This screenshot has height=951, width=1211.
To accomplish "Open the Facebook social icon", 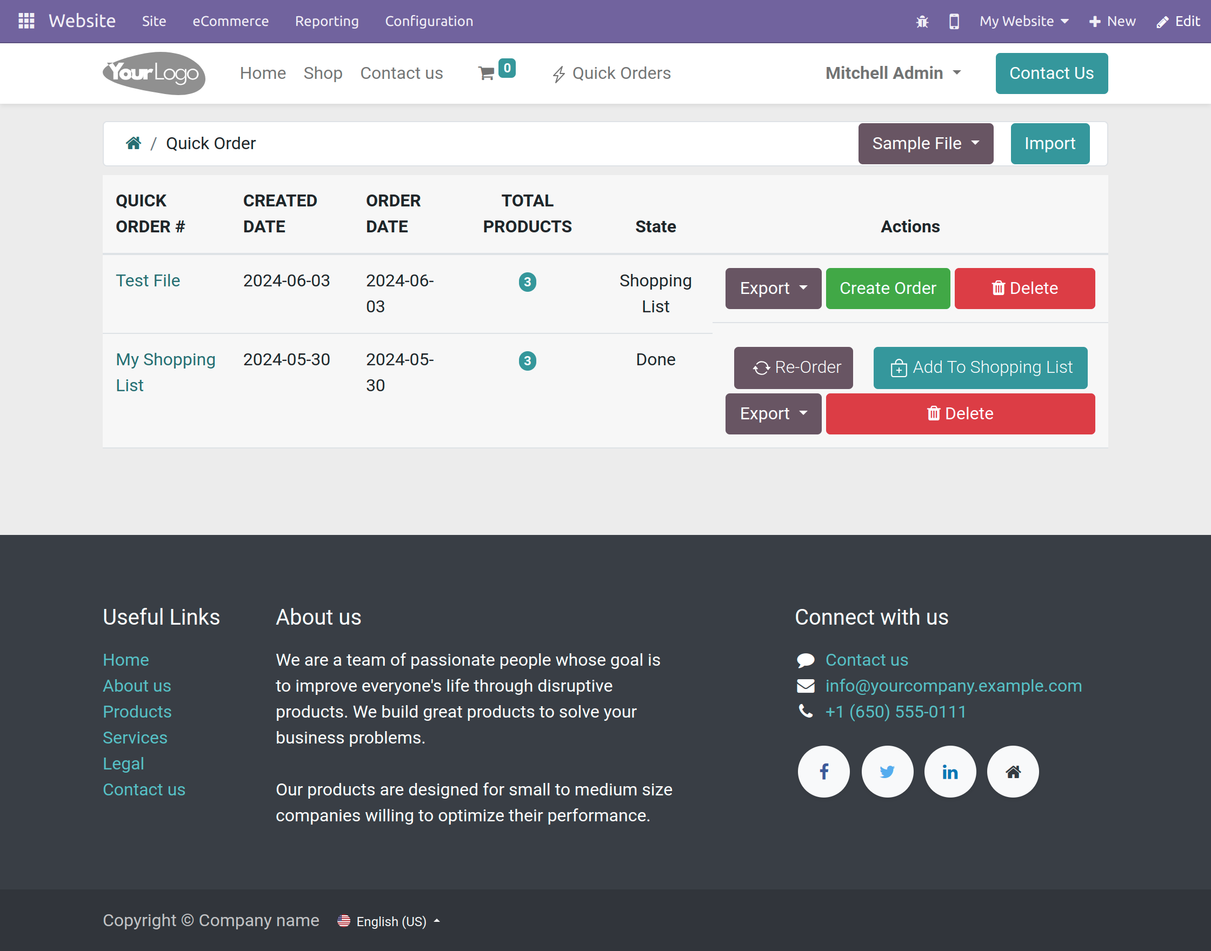I will click(x=823, y=772).
